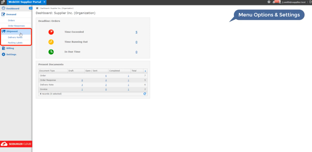Sort by the Total column header
Viewport: 312px width, 152px height.
(x=137, y=71)
